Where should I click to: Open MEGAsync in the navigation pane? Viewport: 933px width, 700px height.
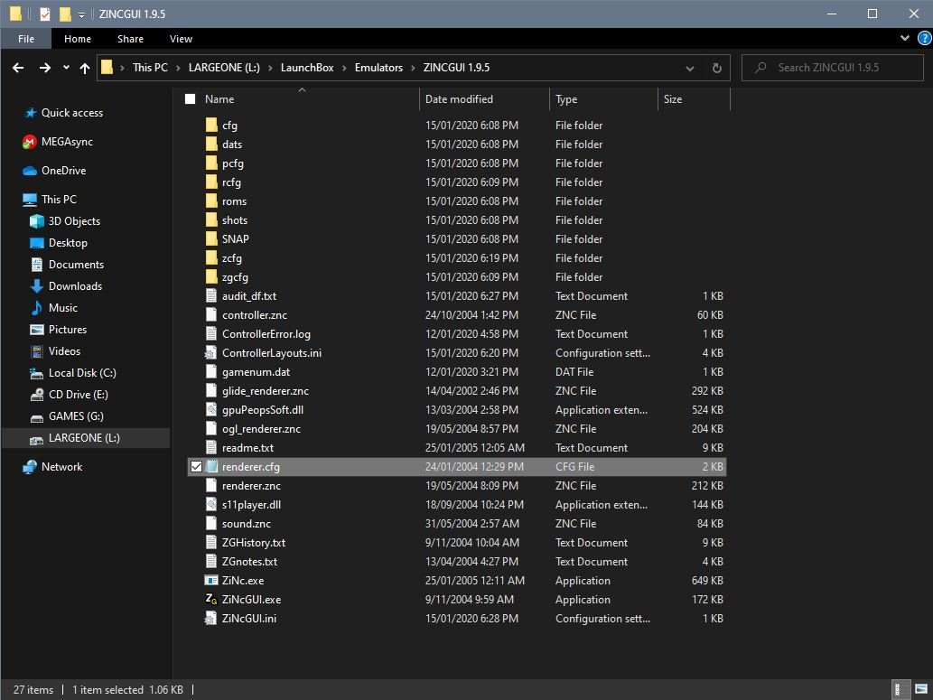click(x=58, y=142)
